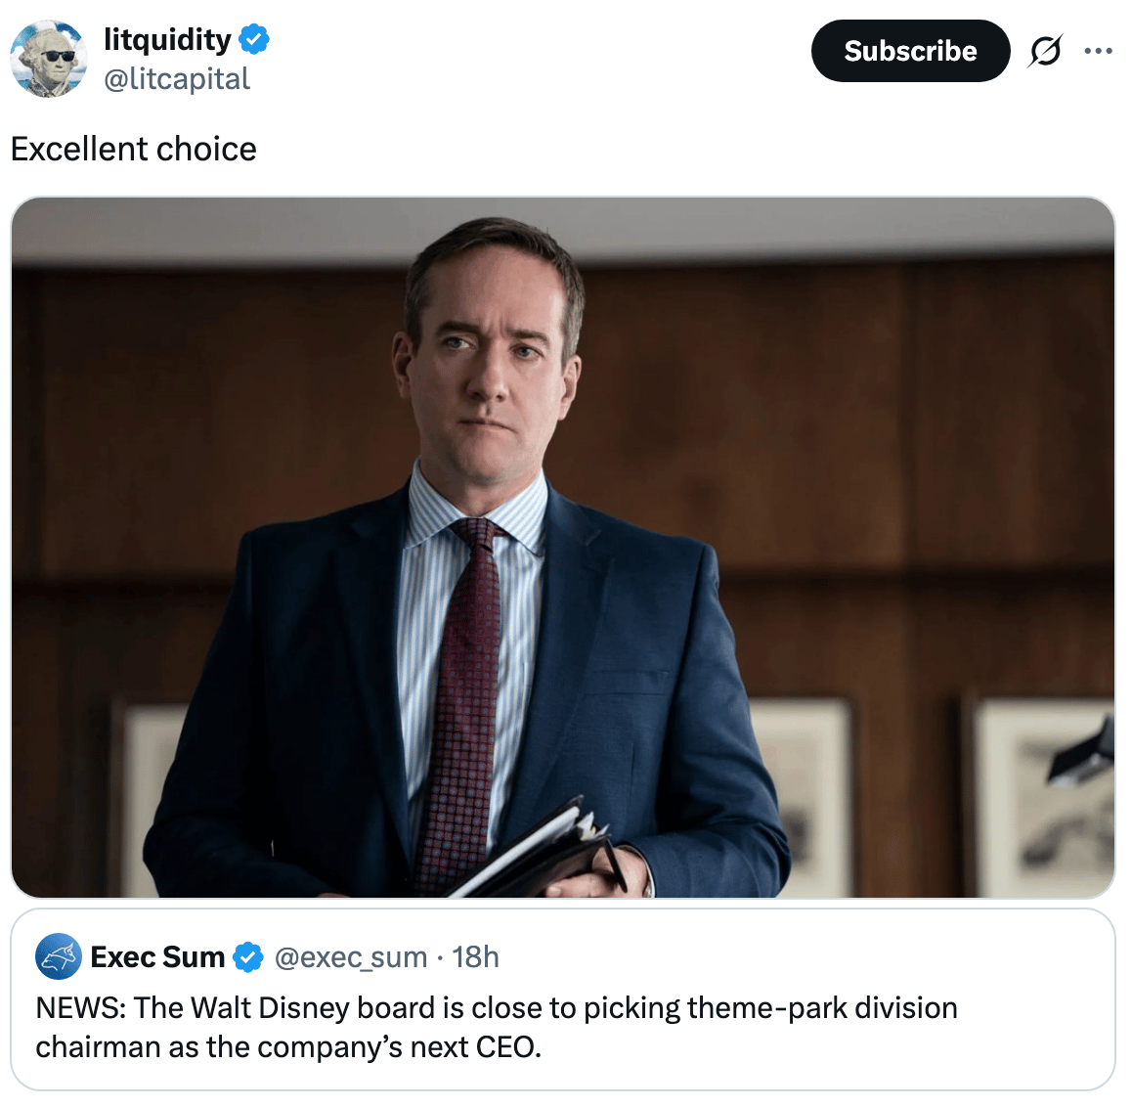Click the 18h timestamp on quoted post

tap(475, 956)
